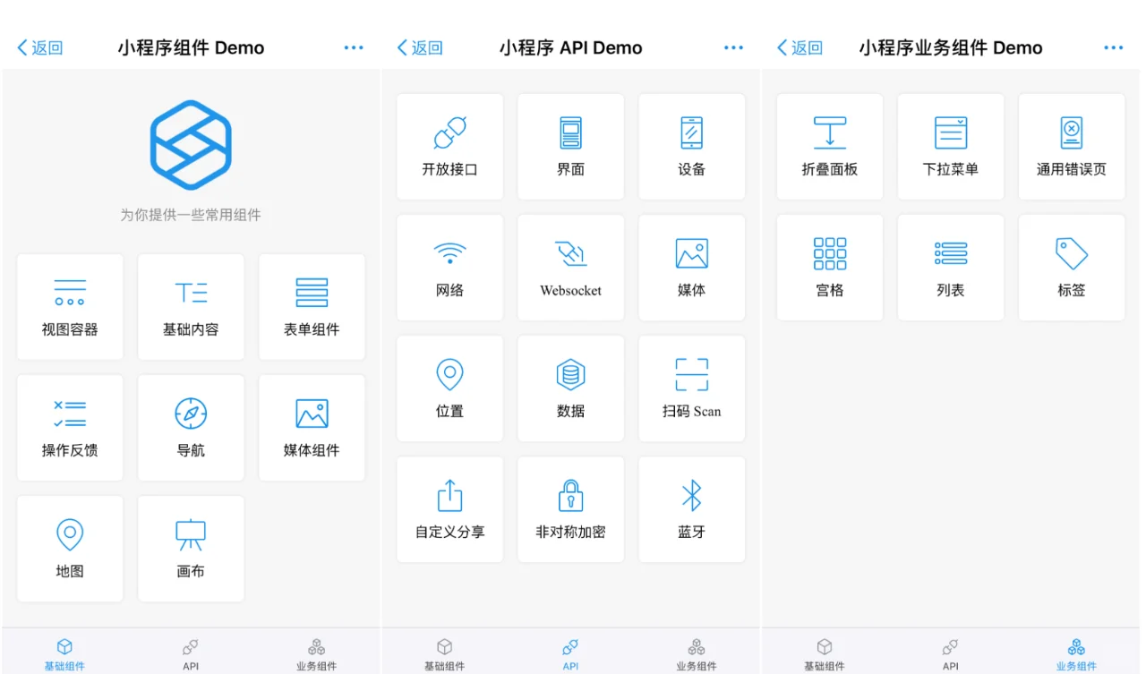
Task: Open the 自定义分享 custom share demo
Action: 449,509
